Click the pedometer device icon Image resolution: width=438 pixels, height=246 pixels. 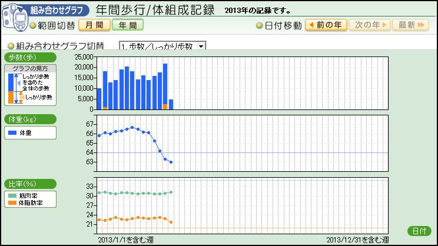click(13, 17)
